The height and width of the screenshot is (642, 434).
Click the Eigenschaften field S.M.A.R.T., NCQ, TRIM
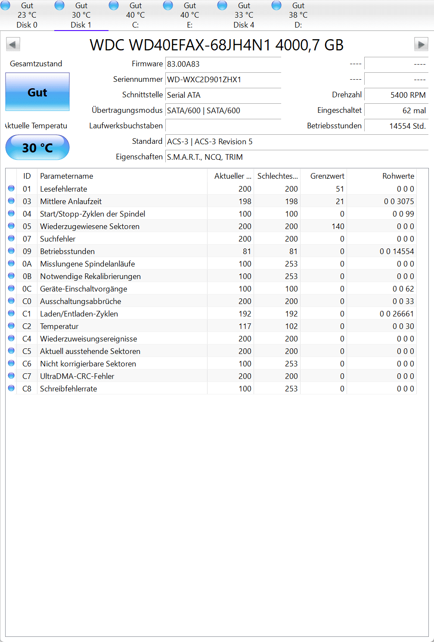click(x=297, y=157)
